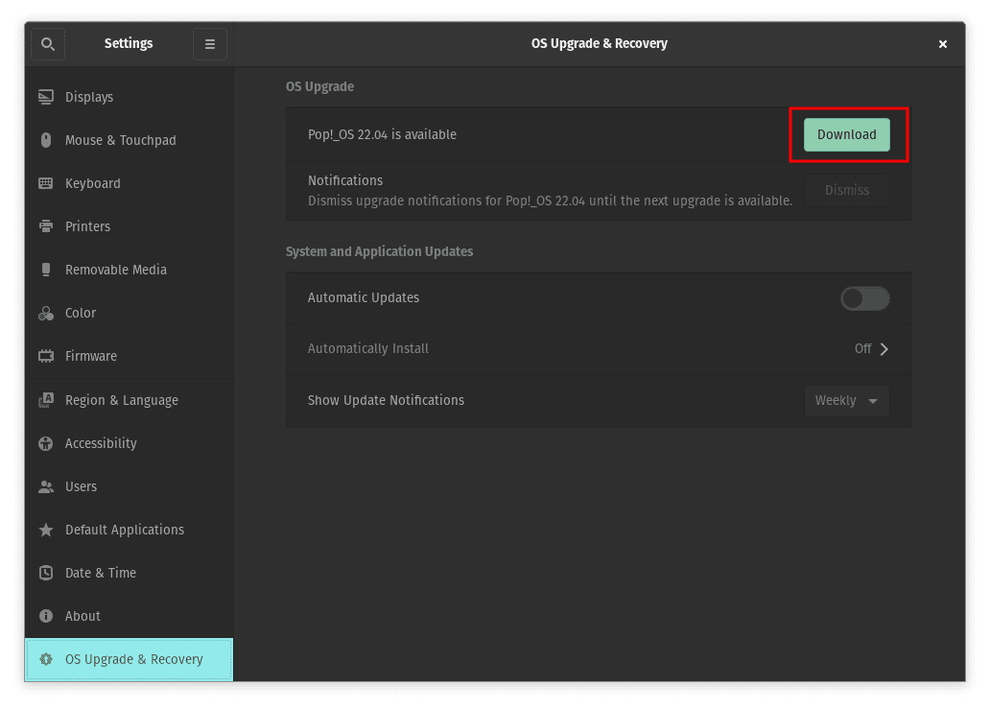This screenshot has height=709, width=990.
Task: Open Region & Language settings
Action: (129, 400)
